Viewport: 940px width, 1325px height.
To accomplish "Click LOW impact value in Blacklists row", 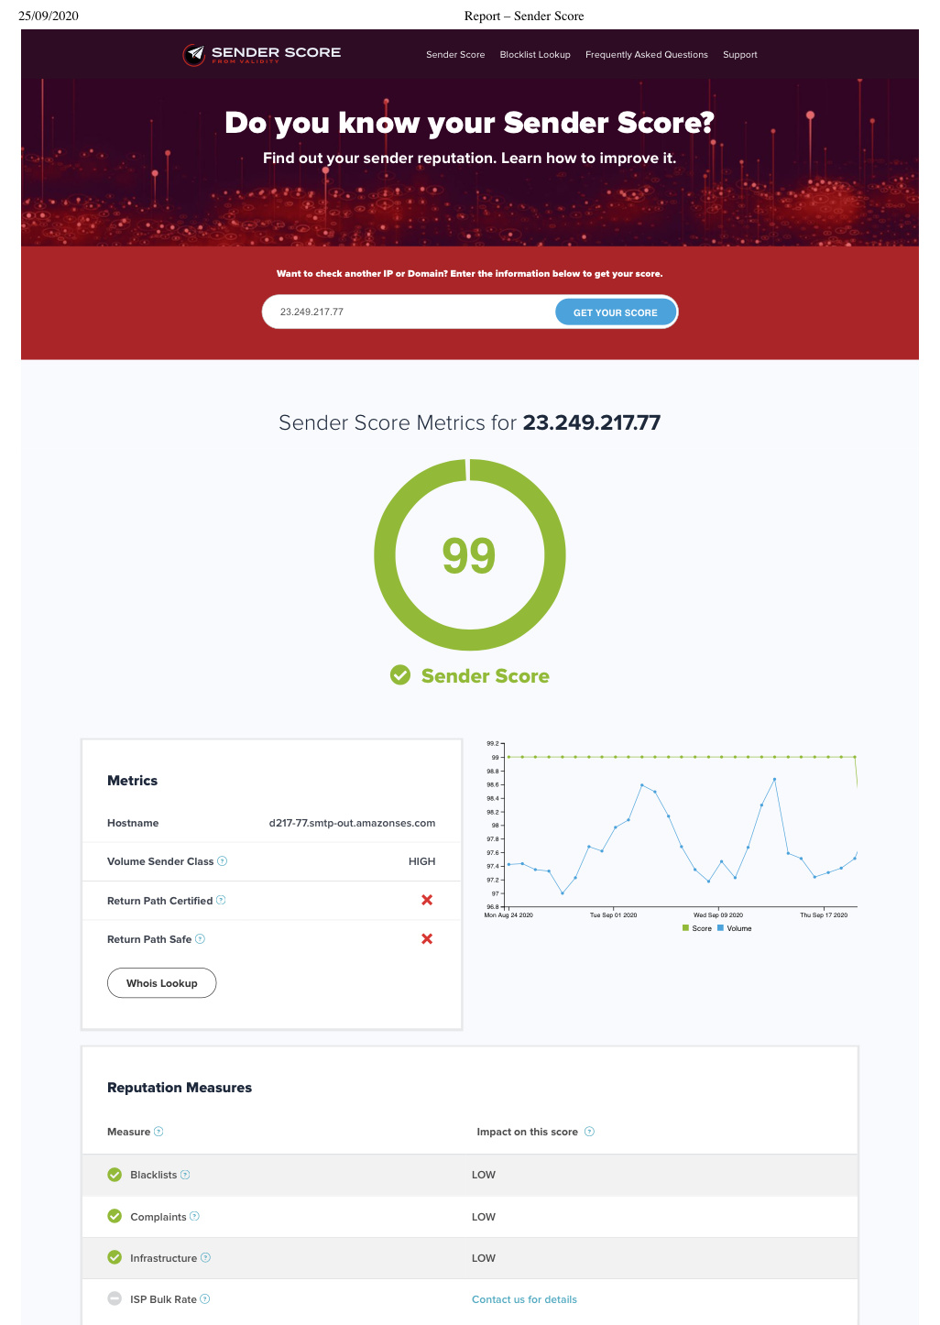I will point(484,1175).
